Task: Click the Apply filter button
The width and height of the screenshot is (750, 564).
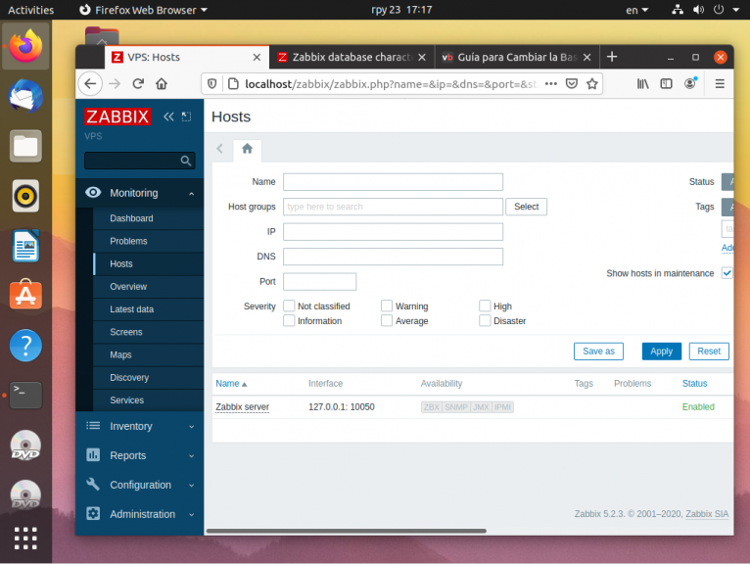Action: click(661, 352)
